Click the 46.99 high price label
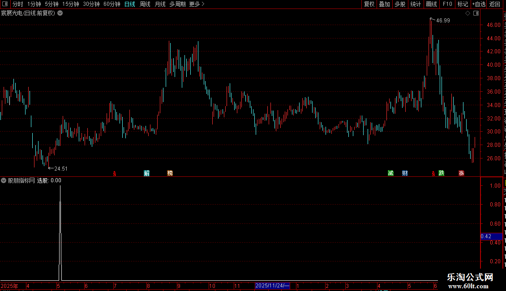 (443, 20)
